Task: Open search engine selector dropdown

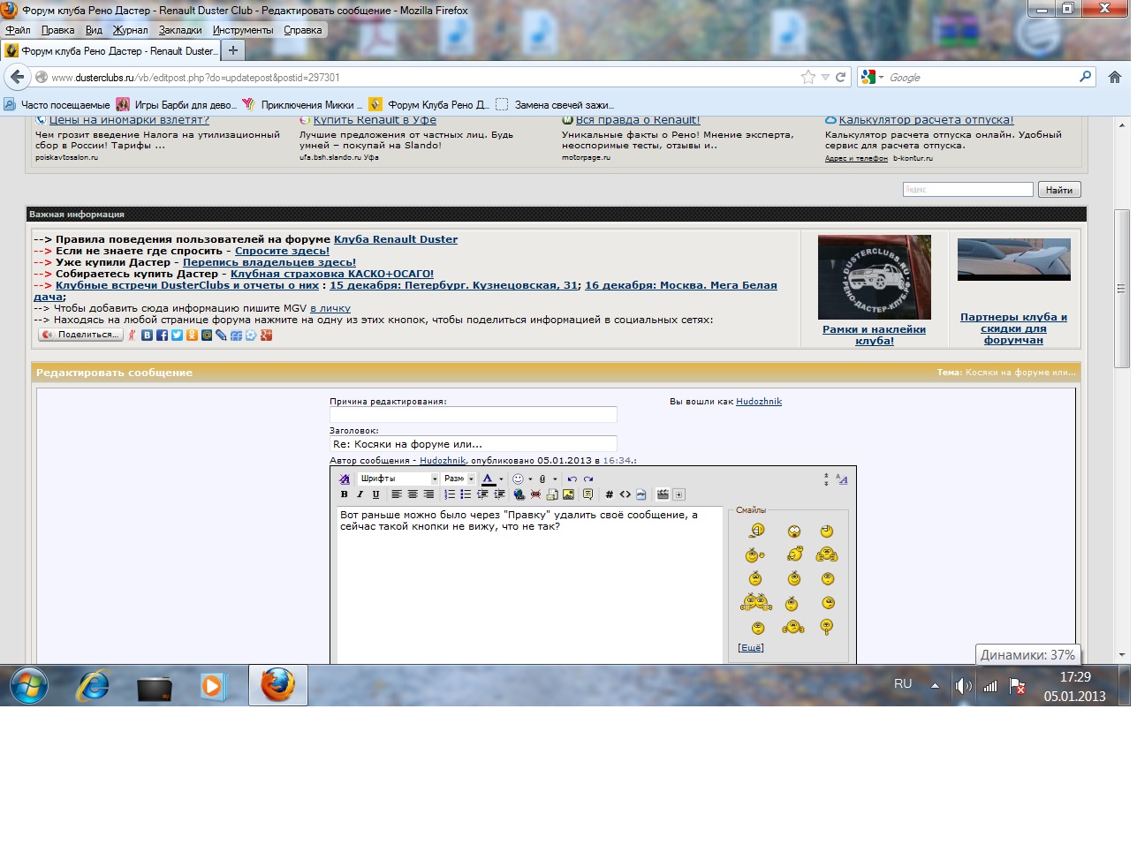Action: point(873,77)
